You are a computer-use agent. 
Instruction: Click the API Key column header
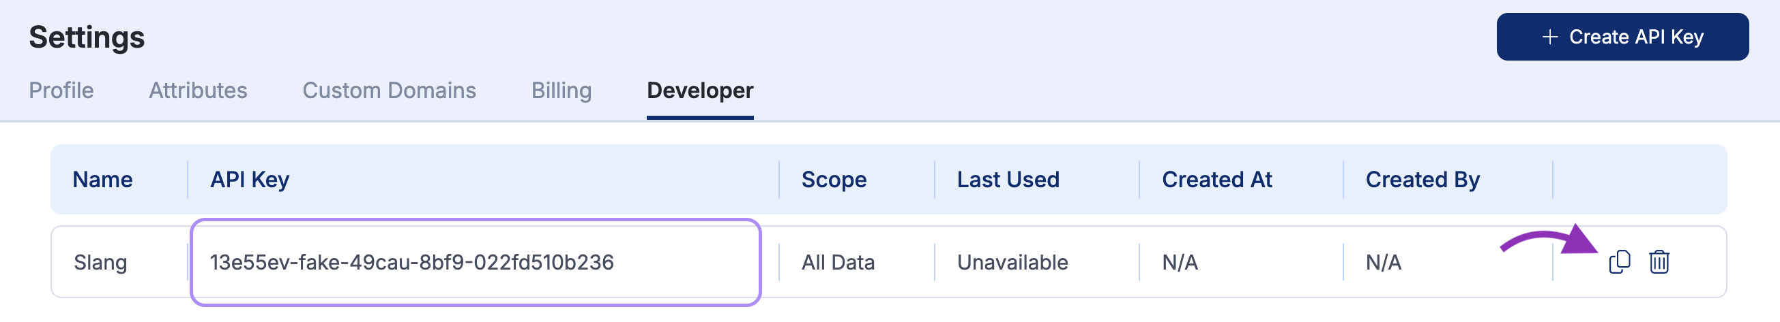(250, 179)
